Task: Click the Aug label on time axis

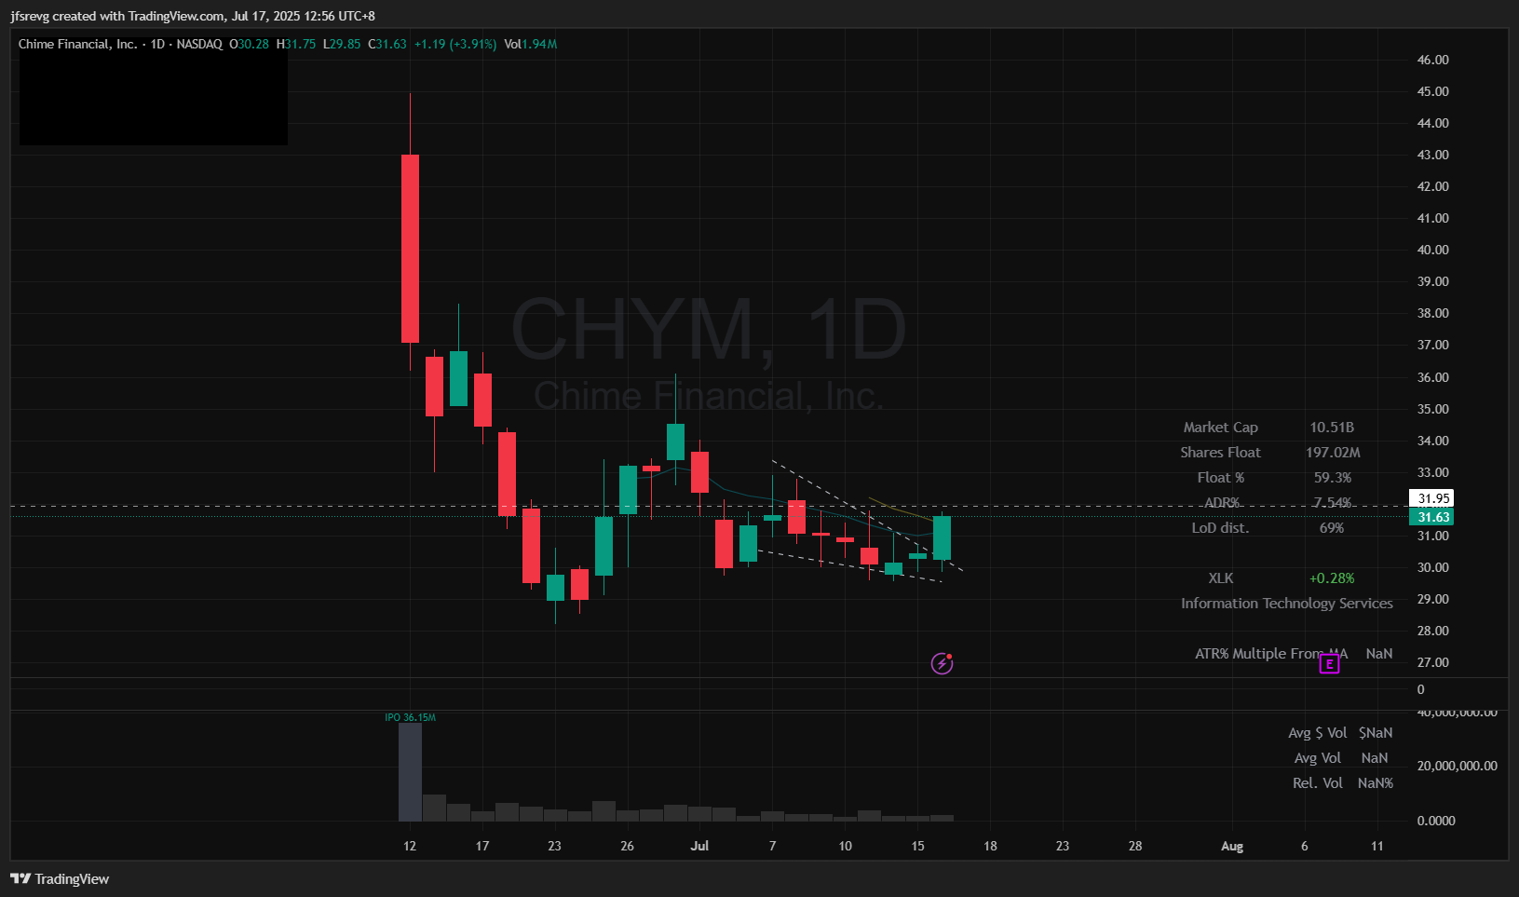Action: [x=1232, y=846]
